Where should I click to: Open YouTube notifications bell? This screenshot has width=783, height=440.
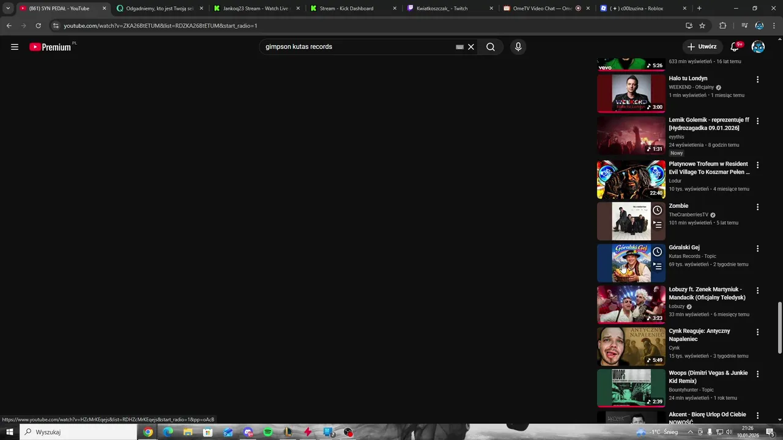(x=735, y=47)
